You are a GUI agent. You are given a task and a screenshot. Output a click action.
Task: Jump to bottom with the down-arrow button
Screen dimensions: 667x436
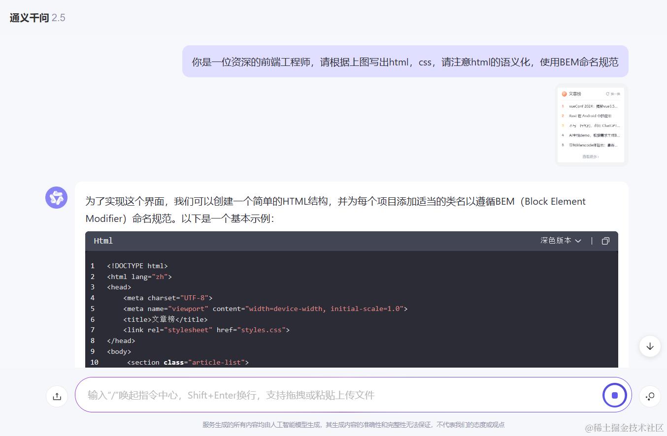(650, 346)
